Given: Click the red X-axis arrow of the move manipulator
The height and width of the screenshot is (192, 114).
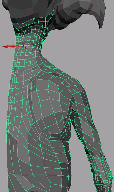Looking at the screenshot, I should tap(5, 46).
